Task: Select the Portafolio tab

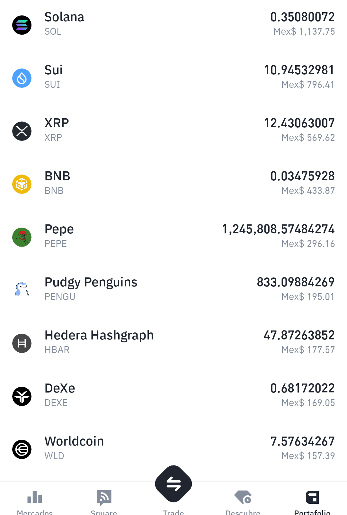Action: click(x=312, y=502)
